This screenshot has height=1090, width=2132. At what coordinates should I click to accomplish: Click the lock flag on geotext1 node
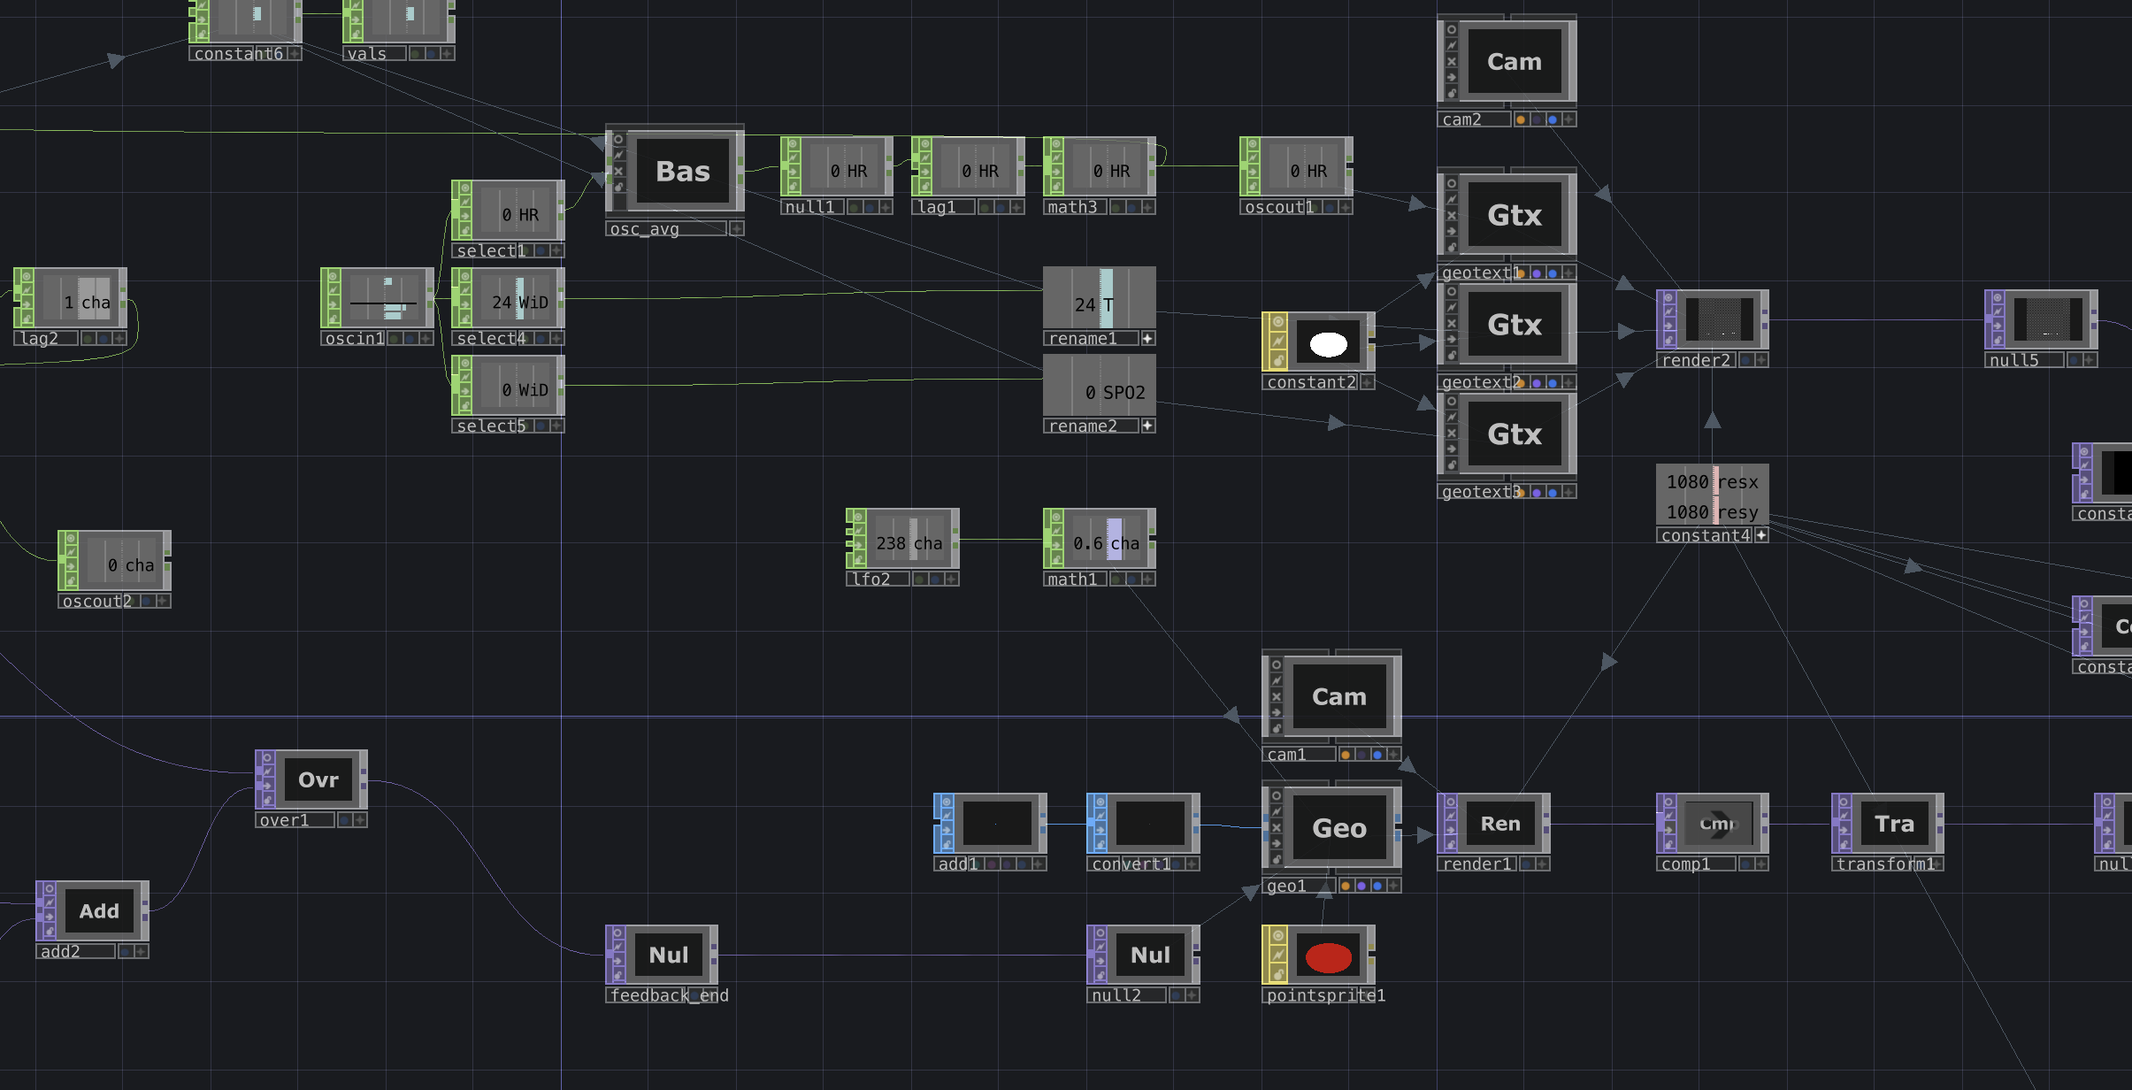click(1451, 247)
